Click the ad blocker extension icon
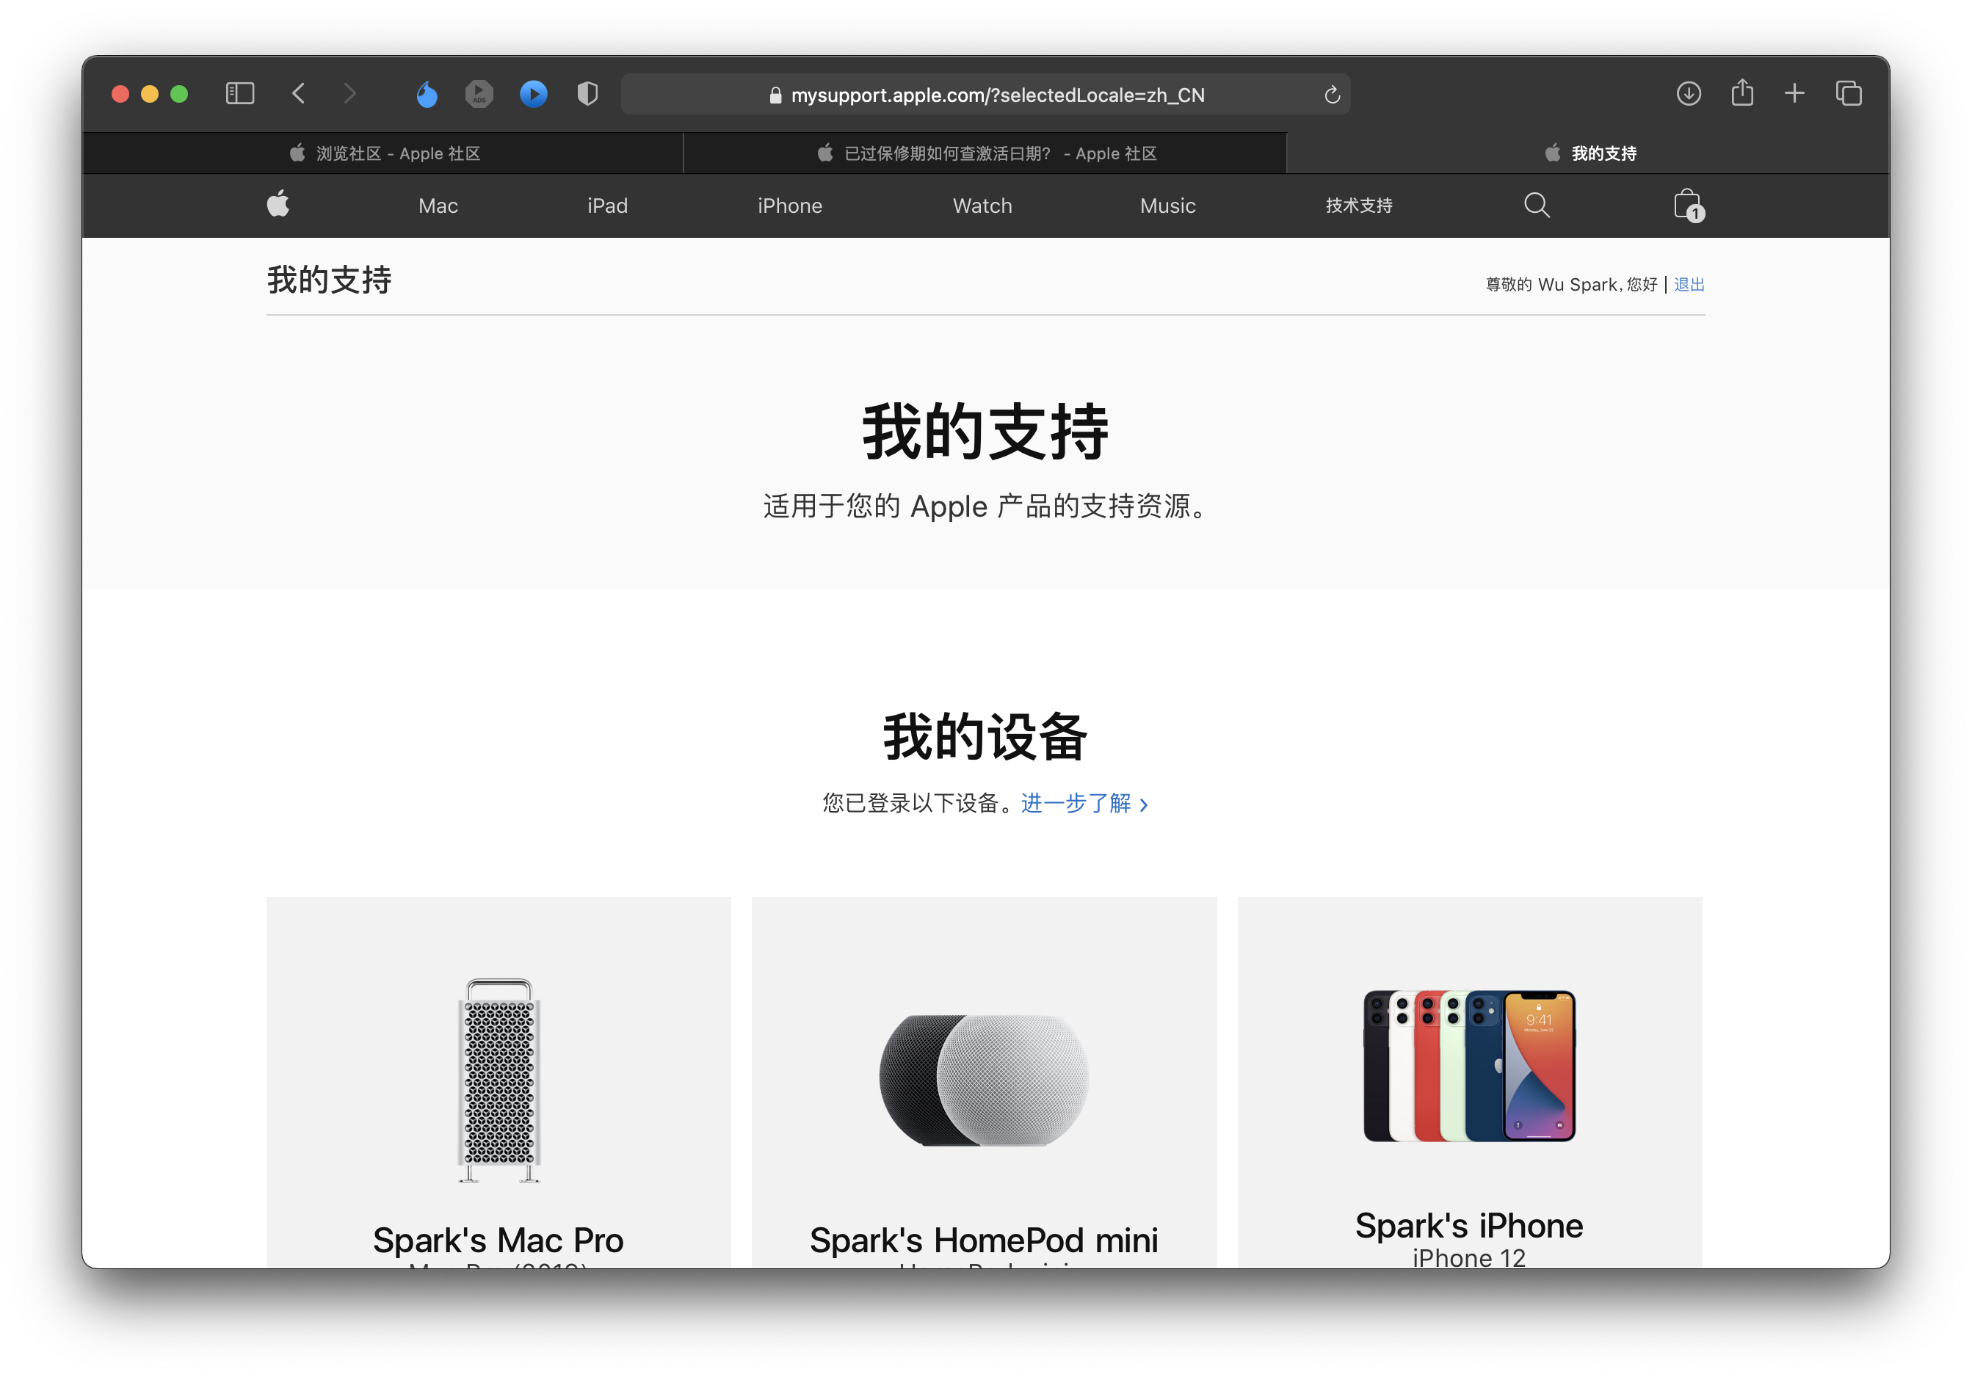1972x1377 pixels. 479,93
